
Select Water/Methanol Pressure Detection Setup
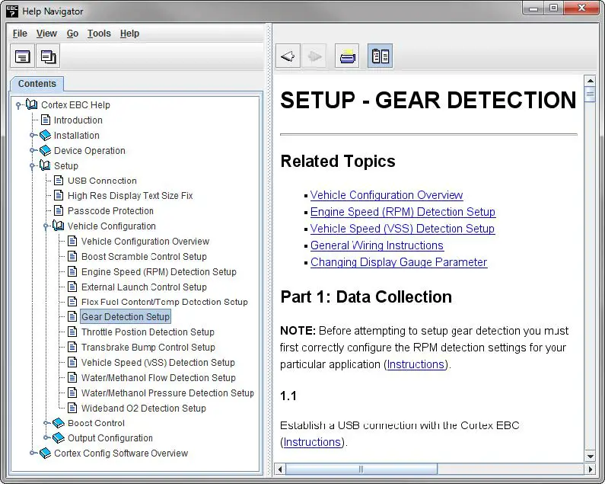pyautogui.click(x=167, y=393)
